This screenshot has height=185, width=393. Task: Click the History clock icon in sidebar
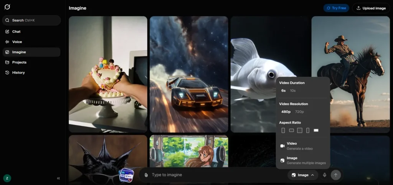(x=7, y=73)
